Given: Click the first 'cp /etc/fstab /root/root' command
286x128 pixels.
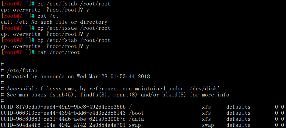Looking at the screenshot, I should (x=74, y=4).
